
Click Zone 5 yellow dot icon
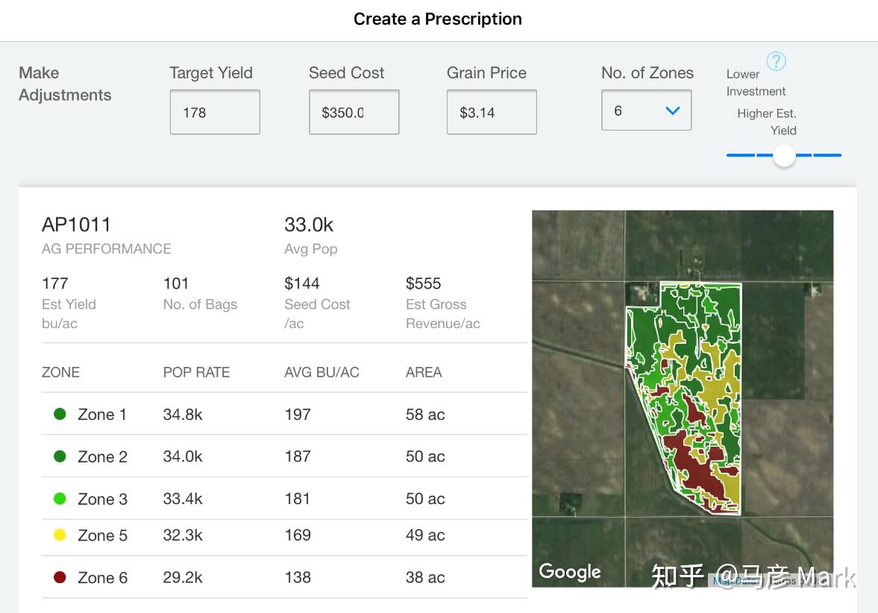point(60,535)
